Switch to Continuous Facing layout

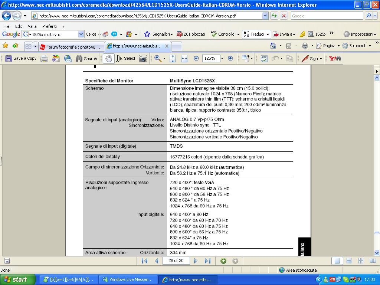[361, 261]
